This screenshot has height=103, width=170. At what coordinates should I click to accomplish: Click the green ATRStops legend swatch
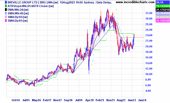[6, 6]
